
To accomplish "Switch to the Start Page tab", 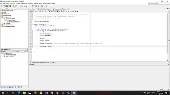I will [32, 9].
